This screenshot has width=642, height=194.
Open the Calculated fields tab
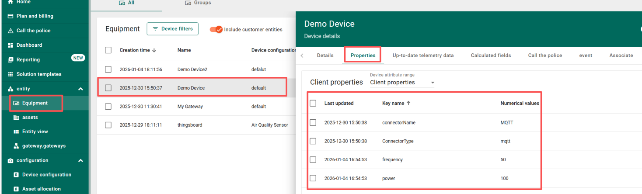(x=491, y=55)
